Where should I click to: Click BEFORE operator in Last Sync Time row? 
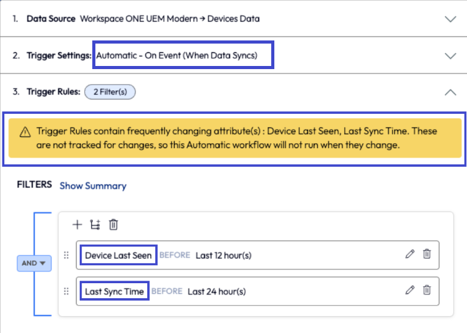[167, 291]
